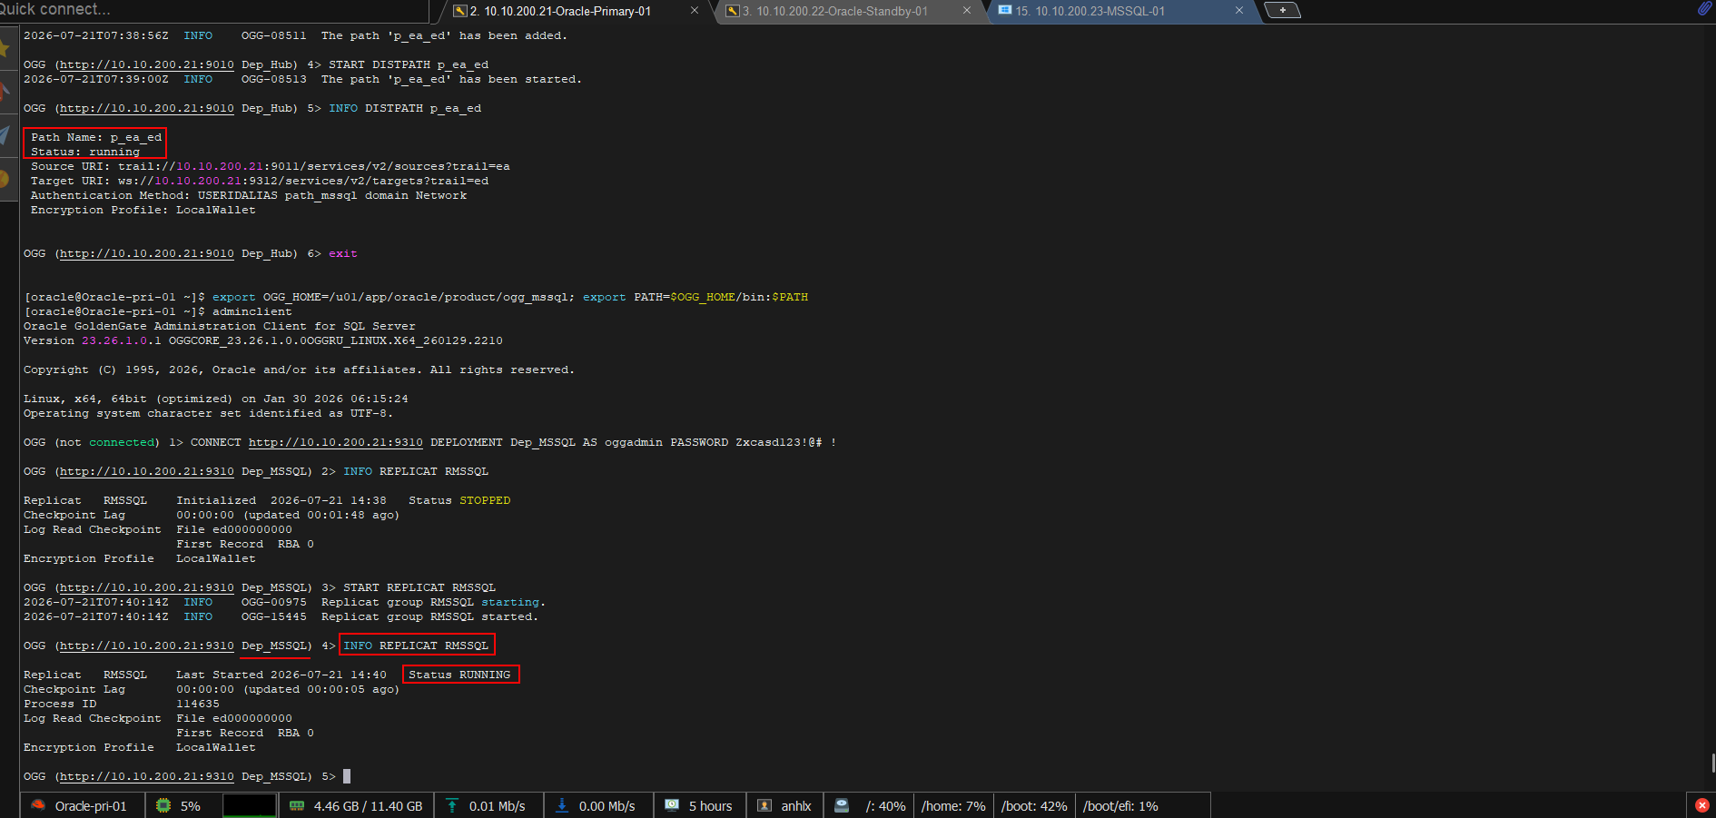This screenshot has width=1716, height=818.
Task: Click the paperclip attach icon at top right
Action: coord(1704,8)
